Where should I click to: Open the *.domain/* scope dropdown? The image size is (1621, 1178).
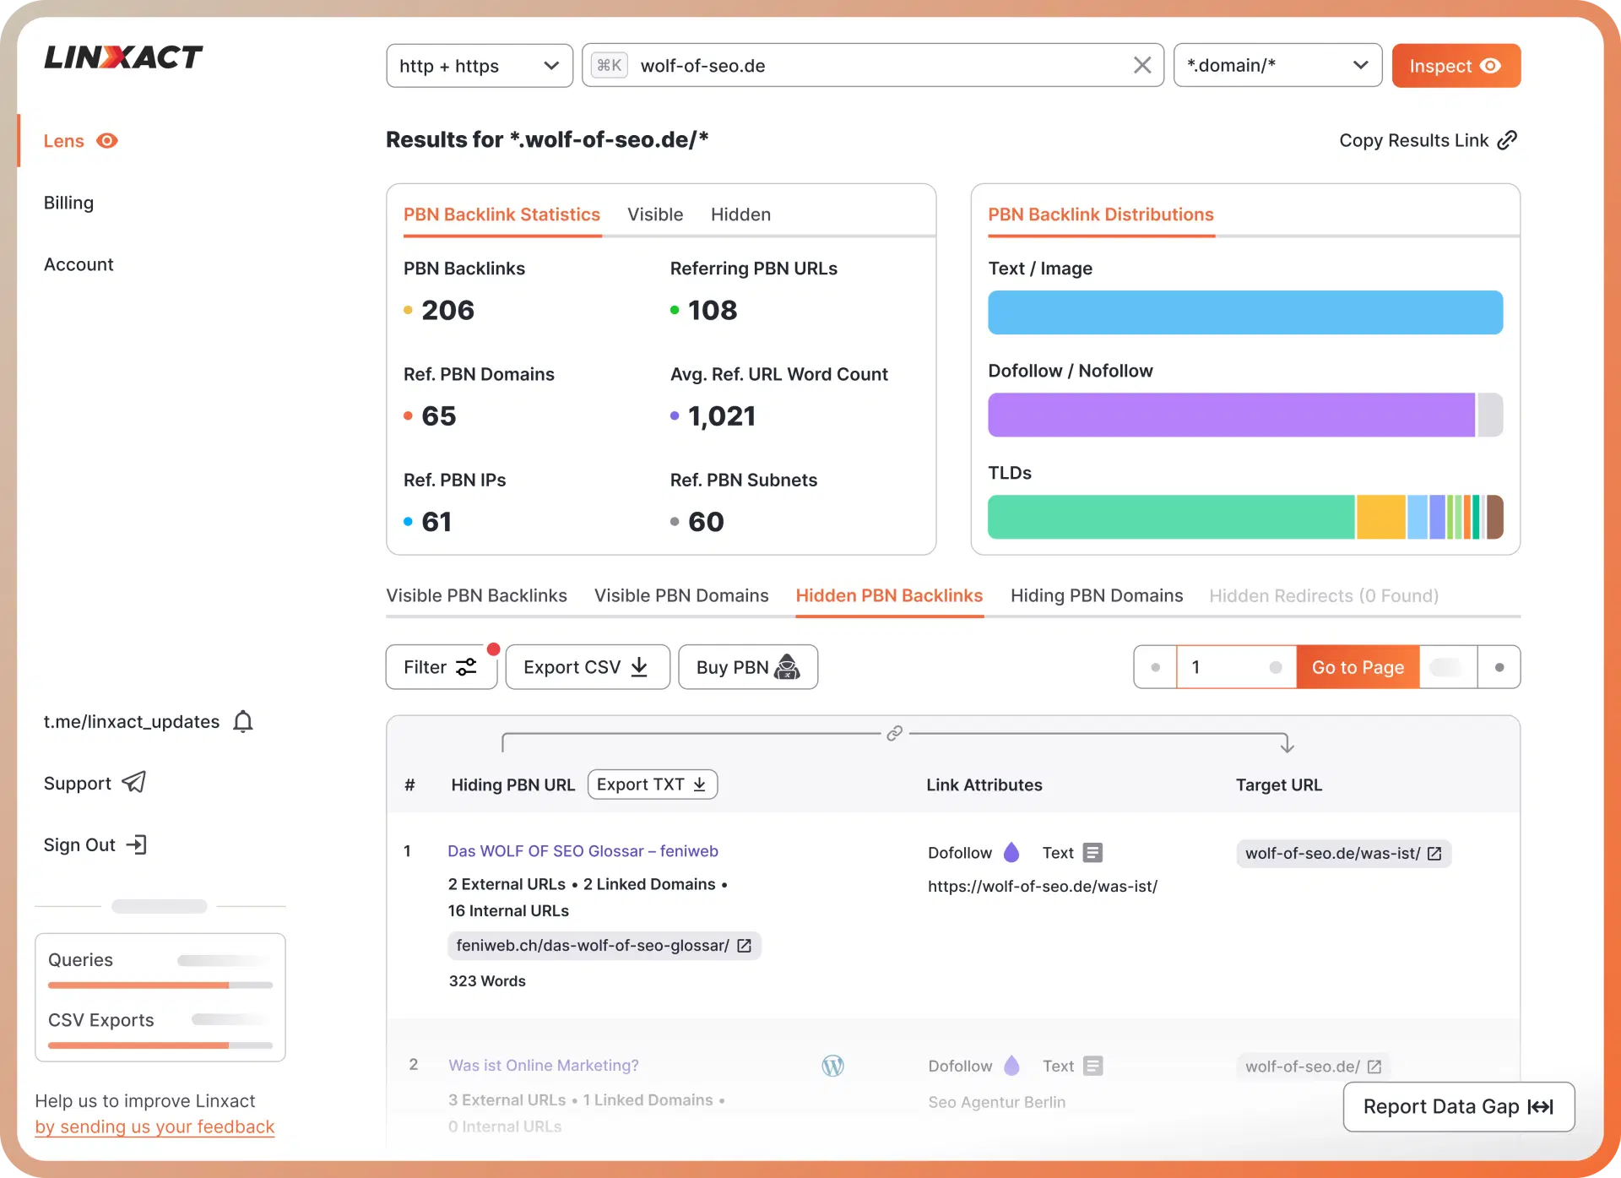click(x=1277, y=65)
